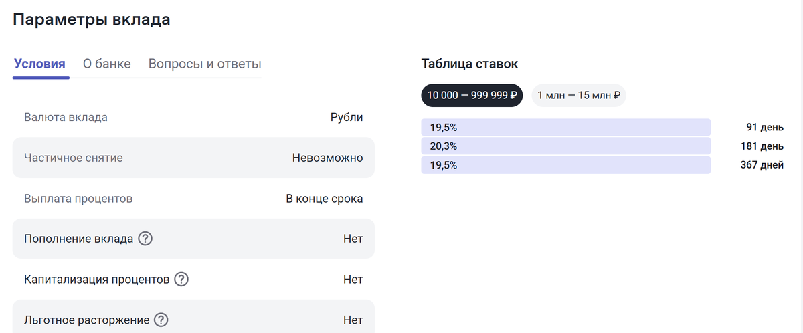Select the Вопросы и ответы tab
Viewport: 803px width, 333px height.
[205, 64]
